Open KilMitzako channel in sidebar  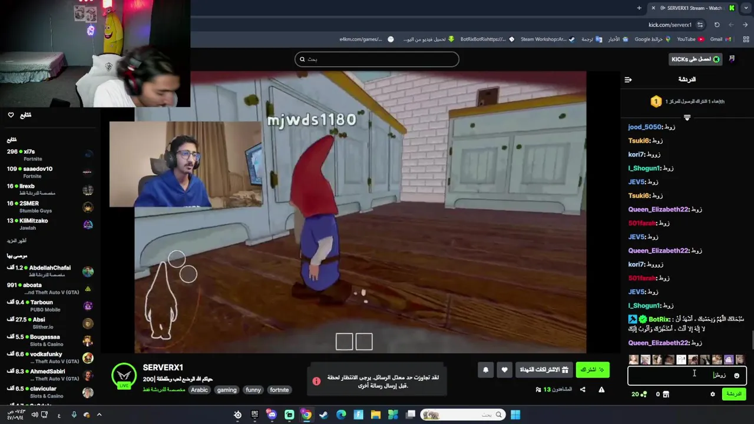(50, 224)
